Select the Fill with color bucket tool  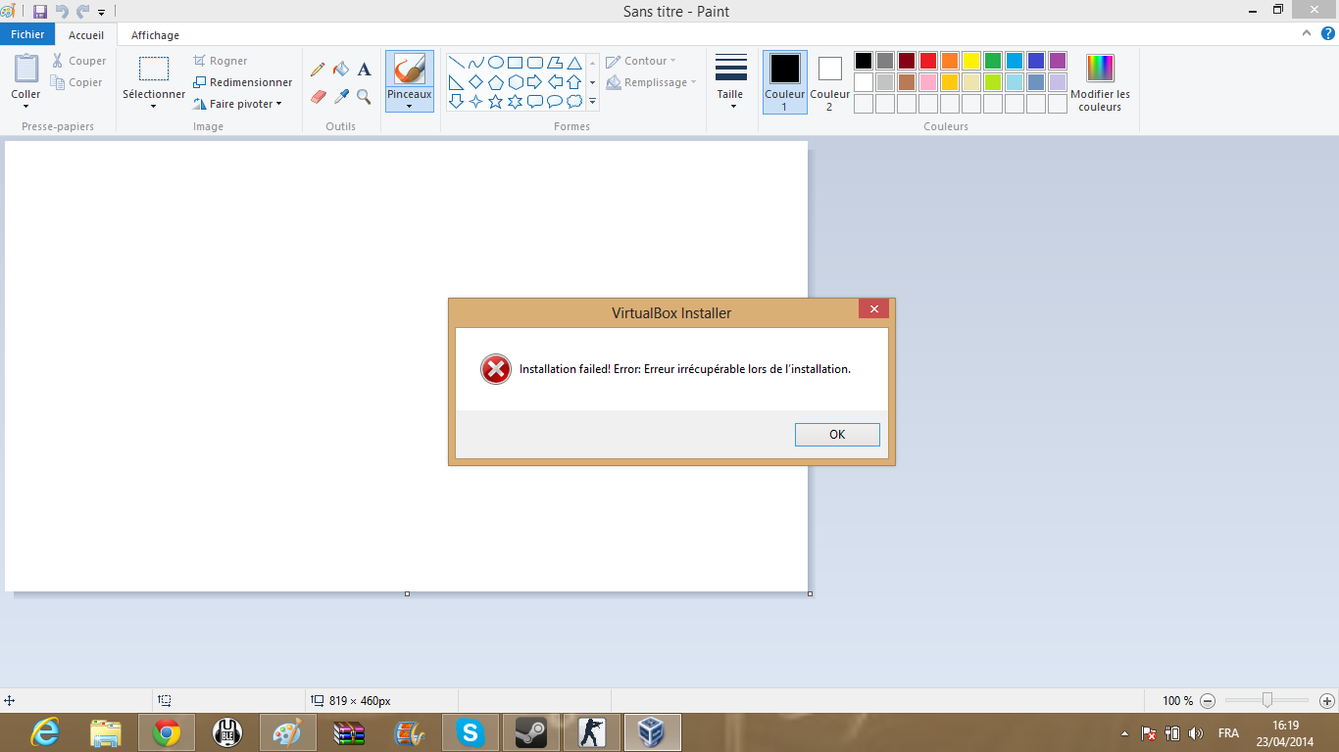click(x=341, y=70)
